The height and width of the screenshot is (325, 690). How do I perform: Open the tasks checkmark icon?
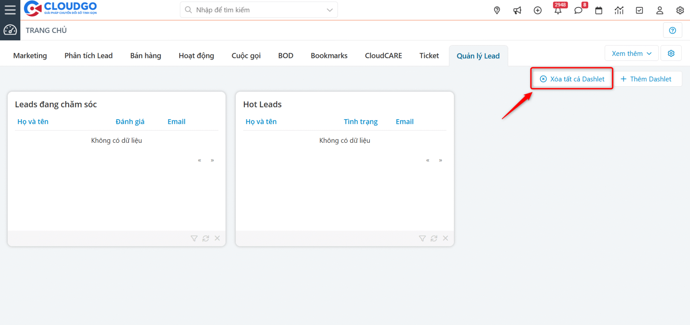[639, 10]
